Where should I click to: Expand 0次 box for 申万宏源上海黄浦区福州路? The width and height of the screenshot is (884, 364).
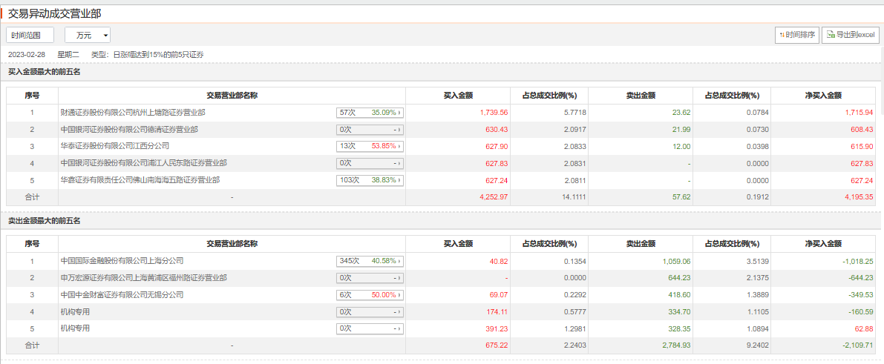(x=370, y=278)
